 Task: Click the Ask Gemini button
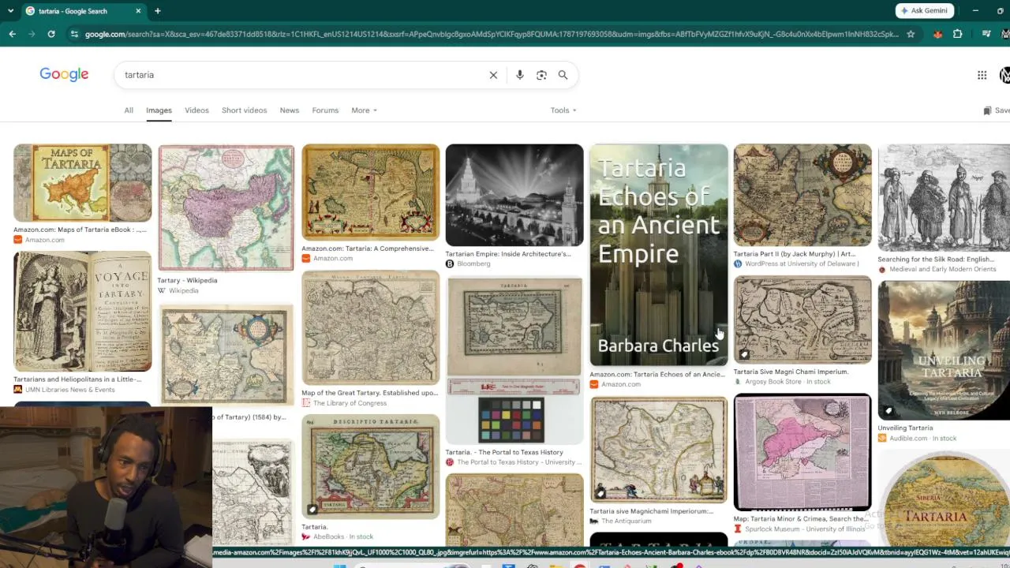(925, 10)
